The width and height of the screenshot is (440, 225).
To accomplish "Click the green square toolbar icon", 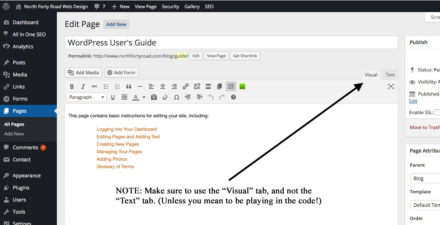I will click(242, 86).
